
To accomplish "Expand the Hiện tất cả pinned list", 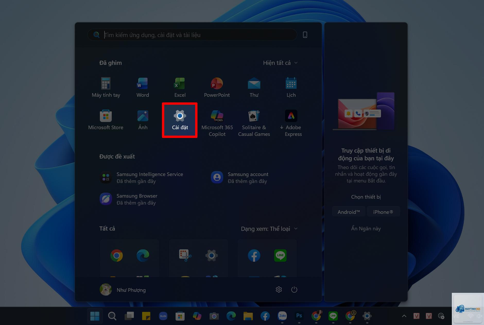I will click(280, 63).
